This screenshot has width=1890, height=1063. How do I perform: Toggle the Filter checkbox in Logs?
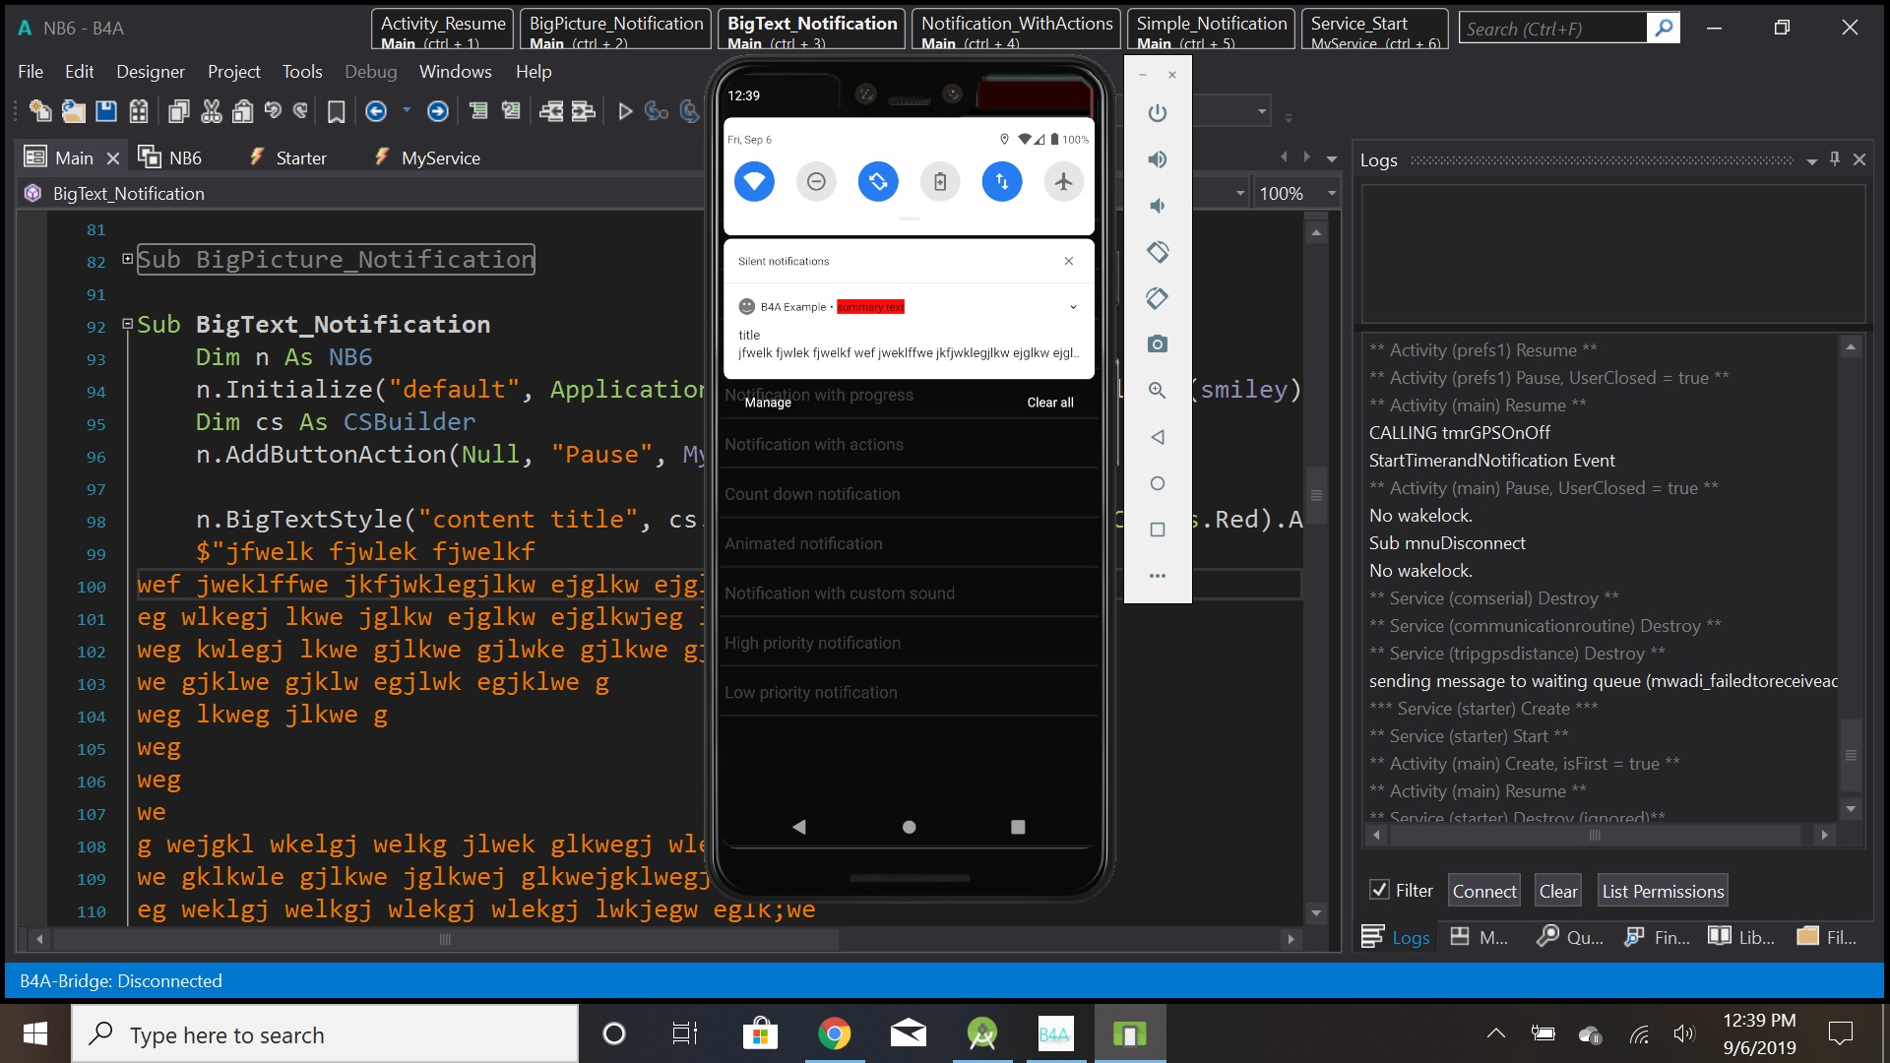1379,890
